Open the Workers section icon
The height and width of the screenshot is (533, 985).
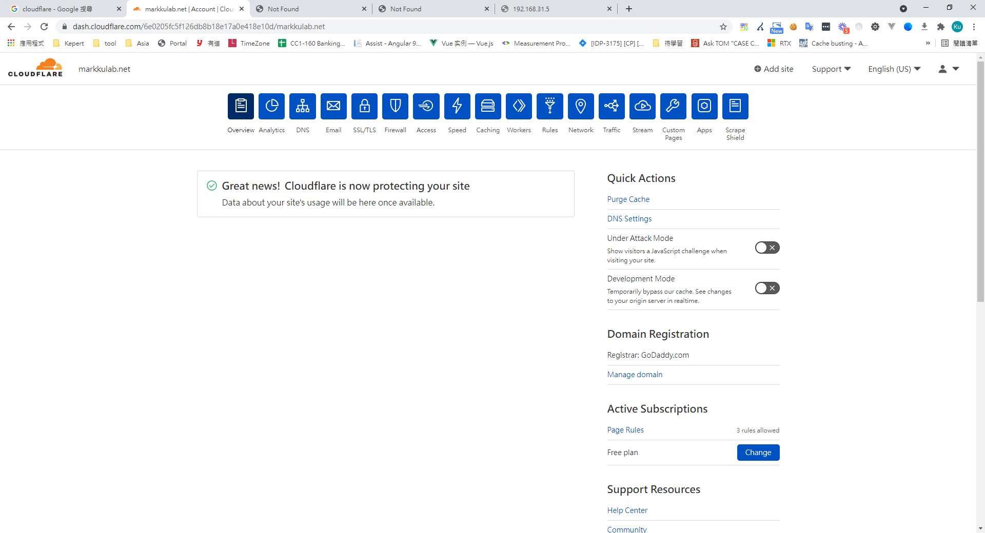pyautogui.click(x=519, y=106)
